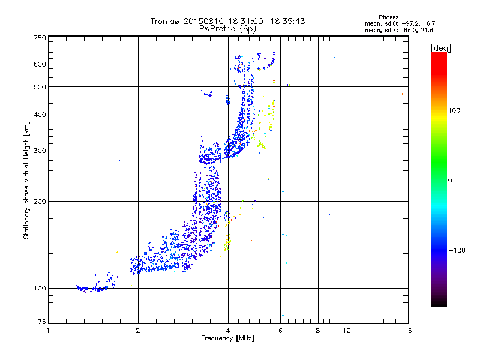The width and height of the screenshot is (480, 360).
Task: Click the 2 tick on frequency axis
Action: (138, 331)
